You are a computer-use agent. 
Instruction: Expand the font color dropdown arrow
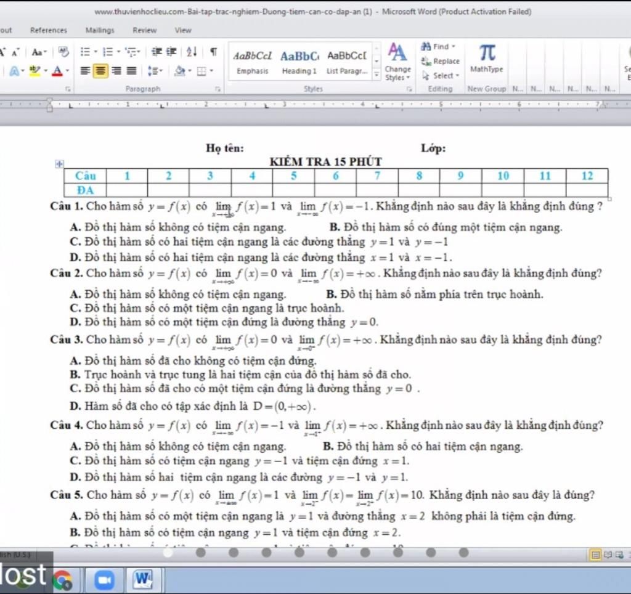pyautogui.click(x=68, y=71)
